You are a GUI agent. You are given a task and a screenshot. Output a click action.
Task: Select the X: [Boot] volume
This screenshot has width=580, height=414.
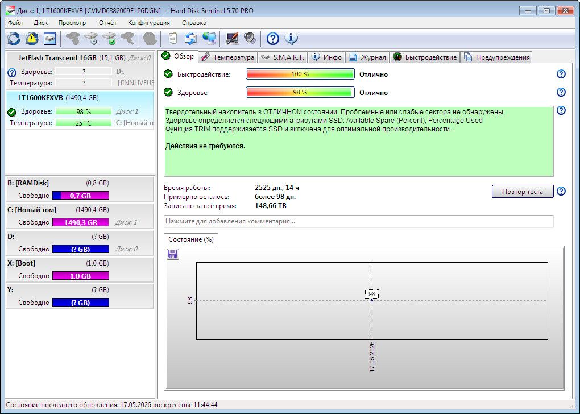80,270
